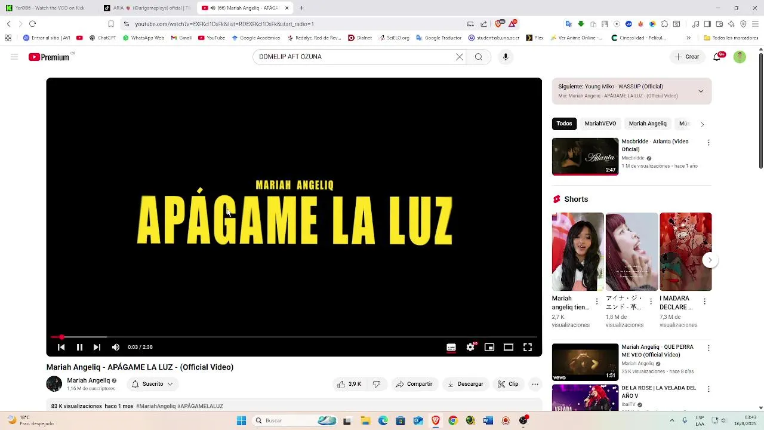Screen dimensions: 764x430
Task: Open ChatGPT bookmark
Action: (103, 38)
